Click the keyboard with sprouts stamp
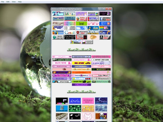163x122 pixels. point(62,116)
